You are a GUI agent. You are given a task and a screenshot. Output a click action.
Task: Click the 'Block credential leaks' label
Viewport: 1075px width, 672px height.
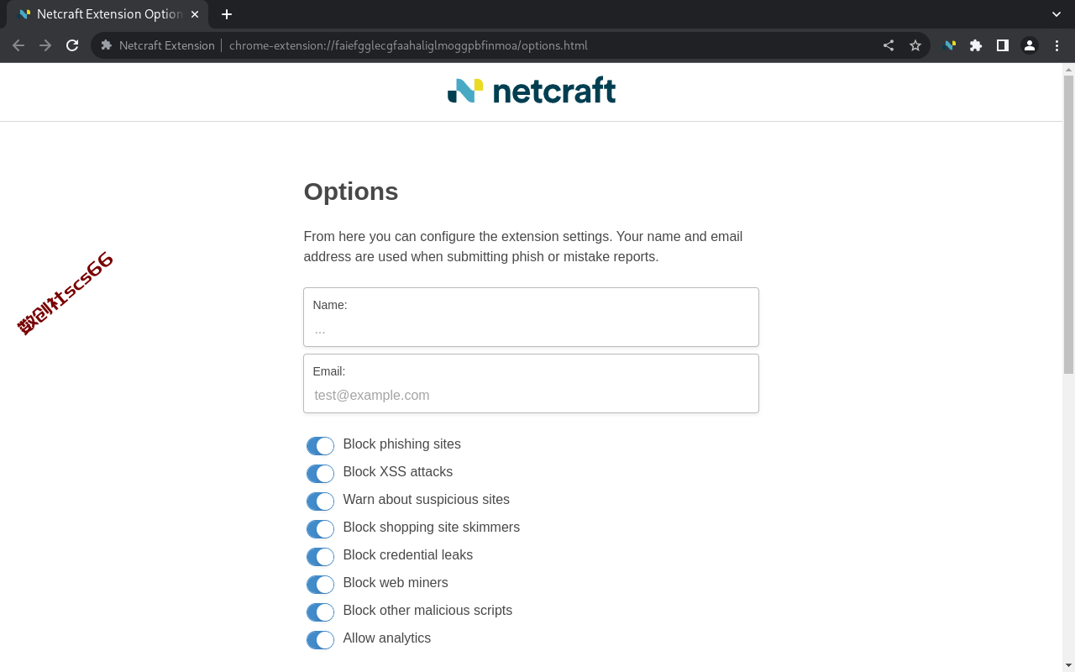click(407, 554)
